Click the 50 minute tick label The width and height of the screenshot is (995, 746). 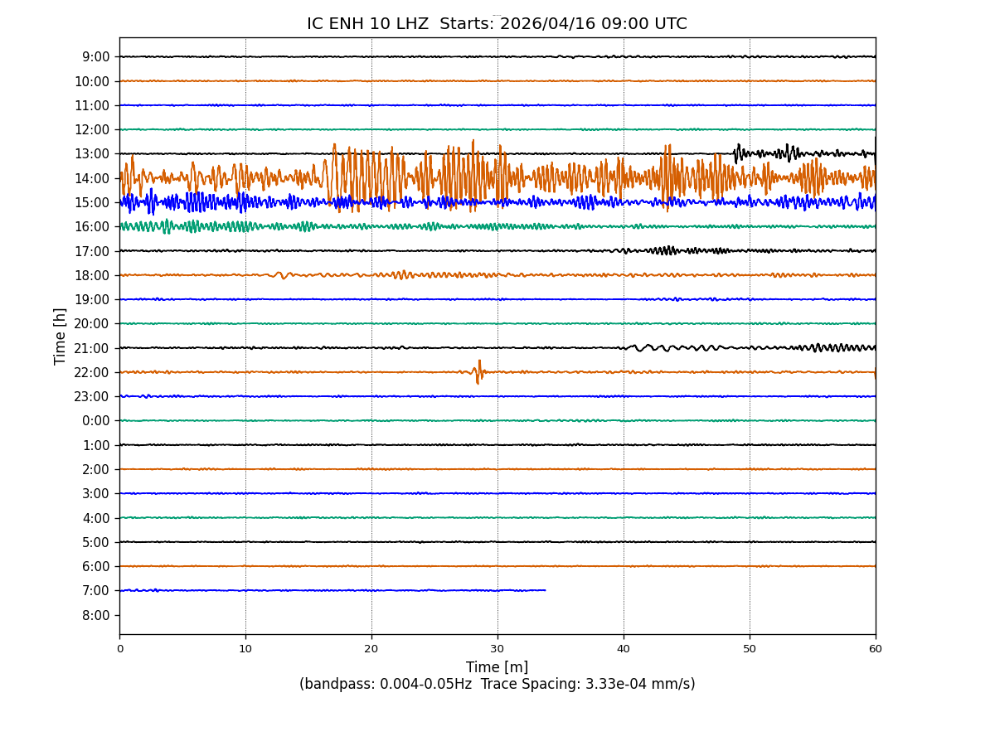point(750,649)
